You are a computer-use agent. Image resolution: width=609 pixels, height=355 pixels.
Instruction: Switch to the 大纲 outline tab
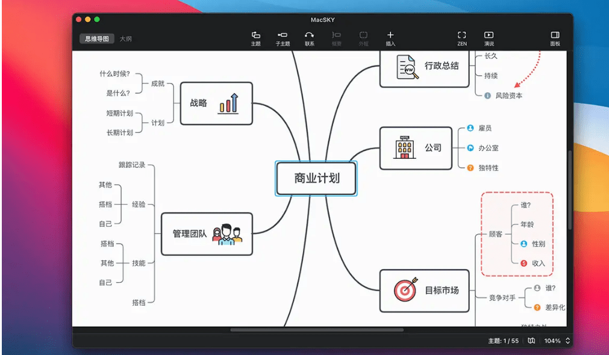coord(125,39)
